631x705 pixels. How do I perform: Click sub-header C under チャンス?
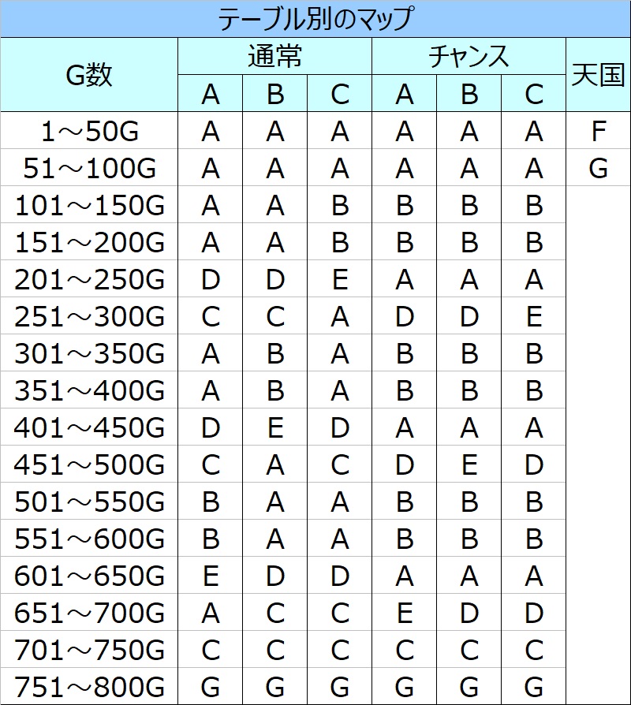[x=534, y=95]
